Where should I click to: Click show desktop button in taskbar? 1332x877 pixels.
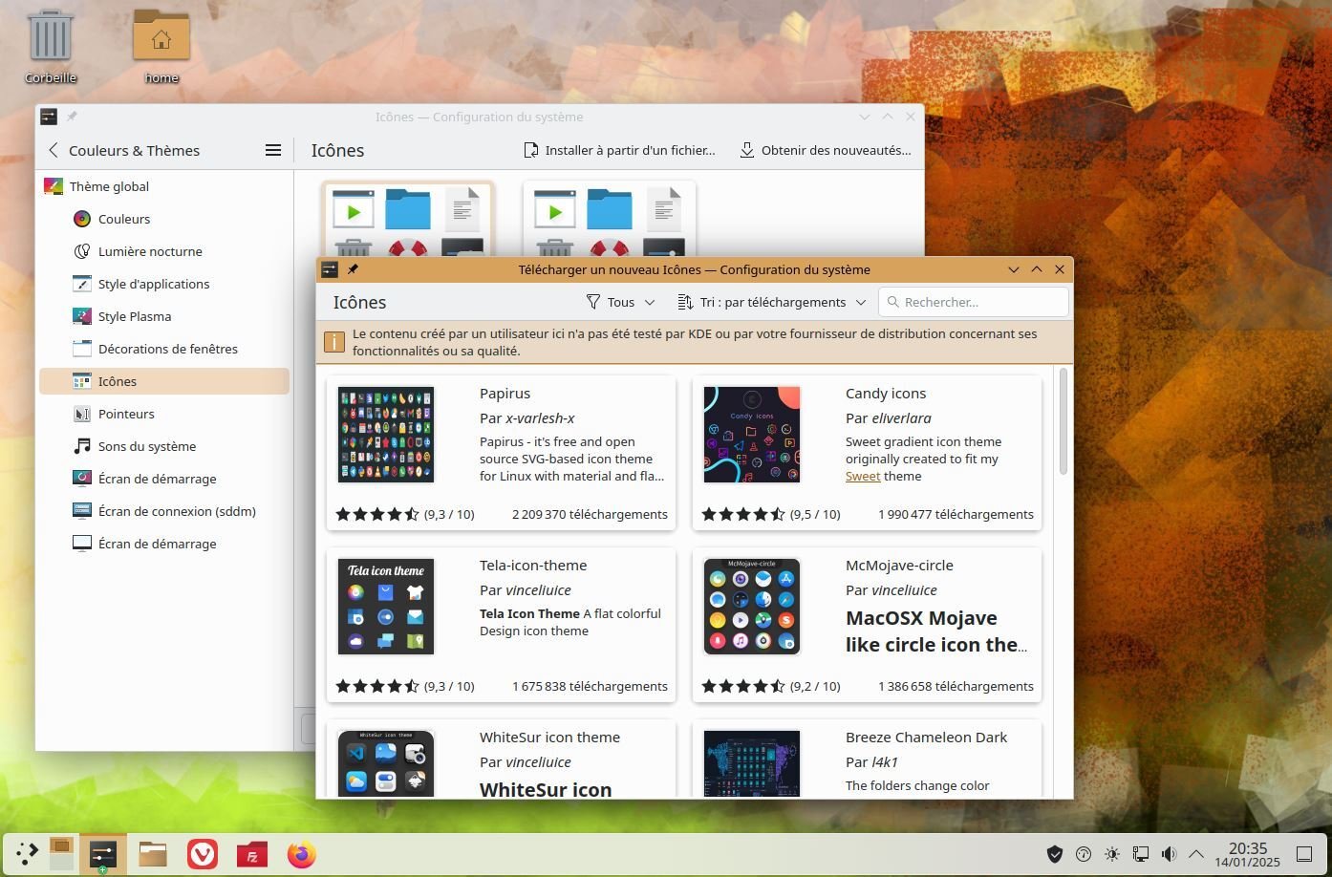pos(1304,854)
